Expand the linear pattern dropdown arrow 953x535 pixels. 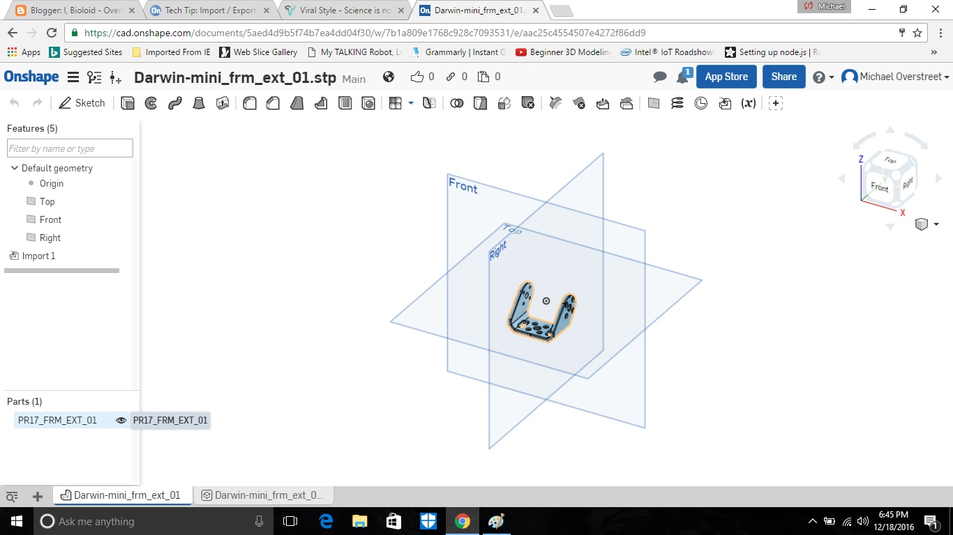coord(410,103)
